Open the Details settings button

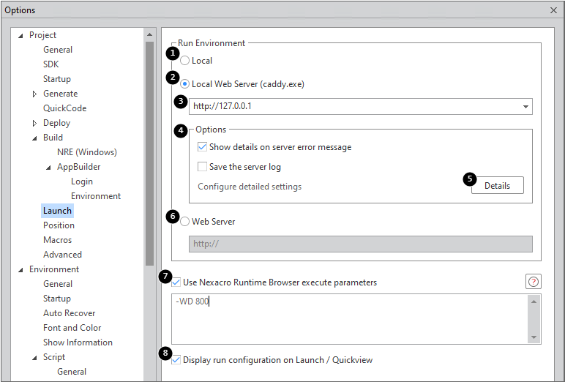point(497,186)
